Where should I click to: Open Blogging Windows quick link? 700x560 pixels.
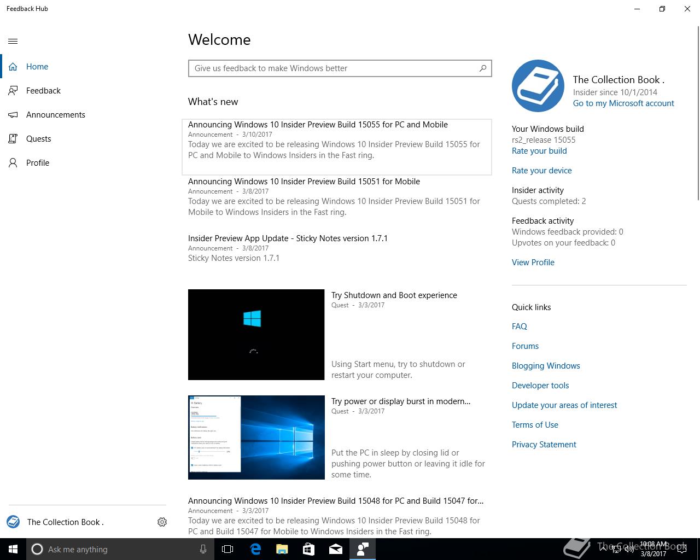click(x=546, y=366)
